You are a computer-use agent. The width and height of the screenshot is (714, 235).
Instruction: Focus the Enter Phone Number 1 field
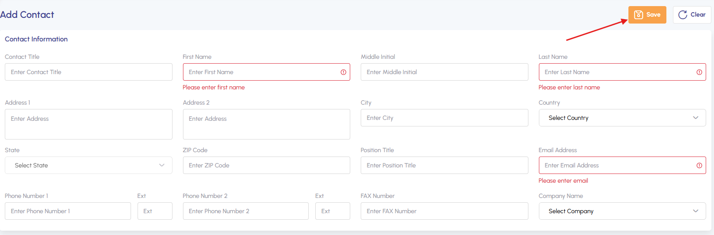(68, 211)
